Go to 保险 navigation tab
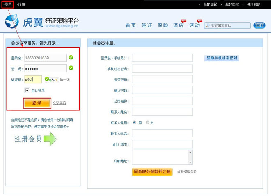 (x=163, y=25)
